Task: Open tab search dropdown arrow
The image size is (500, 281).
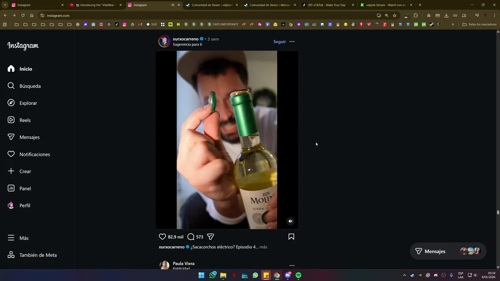Action: tap(5, 5)
